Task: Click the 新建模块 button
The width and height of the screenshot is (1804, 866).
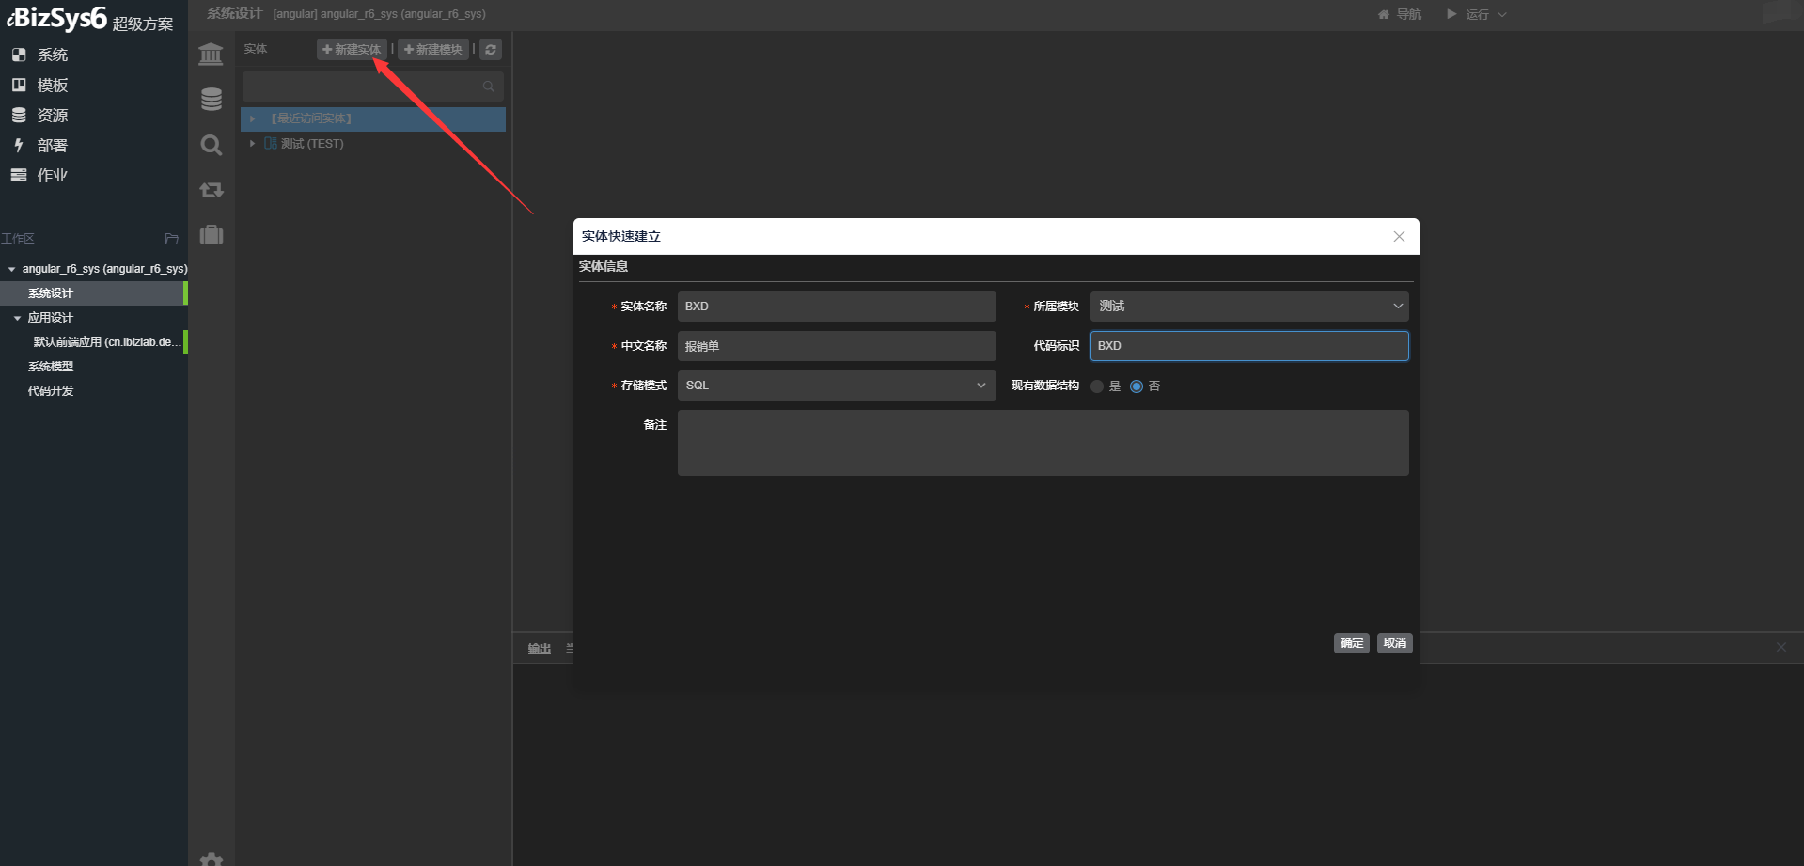Action: coord(433,49)
